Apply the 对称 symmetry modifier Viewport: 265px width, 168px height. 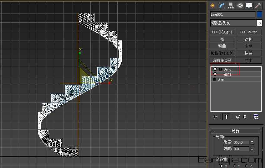(248, 39)
